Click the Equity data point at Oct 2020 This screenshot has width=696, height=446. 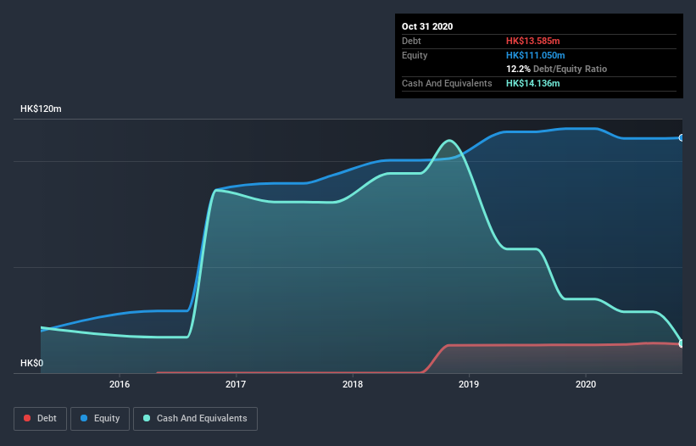682,138
